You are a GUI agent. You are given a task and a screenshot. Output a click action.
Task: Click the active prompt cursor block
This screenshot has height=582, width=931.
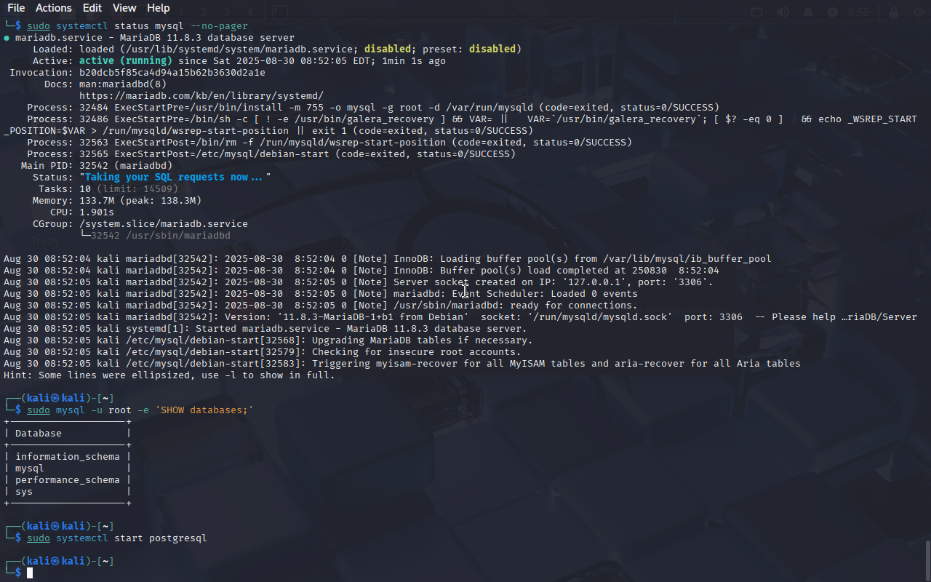(x=30, y=573)
